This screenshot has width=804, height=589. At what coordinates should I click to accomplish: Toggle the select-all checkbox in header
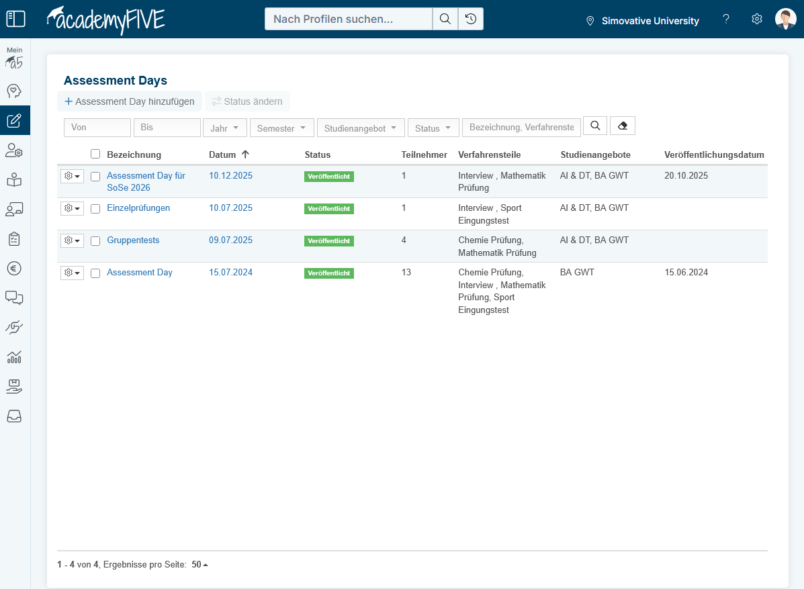coord(95,154)
